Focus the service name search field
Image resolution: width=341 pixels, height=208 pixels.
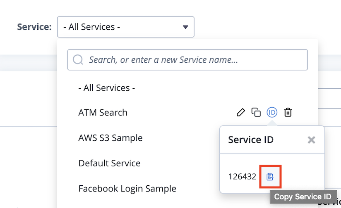pyautogui.click(x=187, y=60)
